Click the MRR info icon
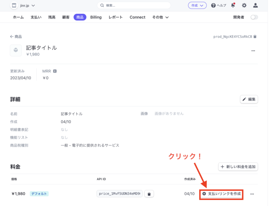 pos(55,71)
